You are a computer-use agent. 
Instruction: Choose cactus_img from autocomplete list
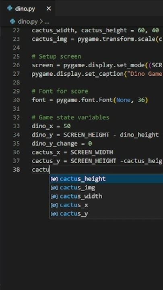point(106,188)
